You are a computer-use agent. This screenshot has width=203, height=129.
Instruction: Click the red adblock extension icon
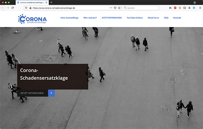click(x=175, y=8)
